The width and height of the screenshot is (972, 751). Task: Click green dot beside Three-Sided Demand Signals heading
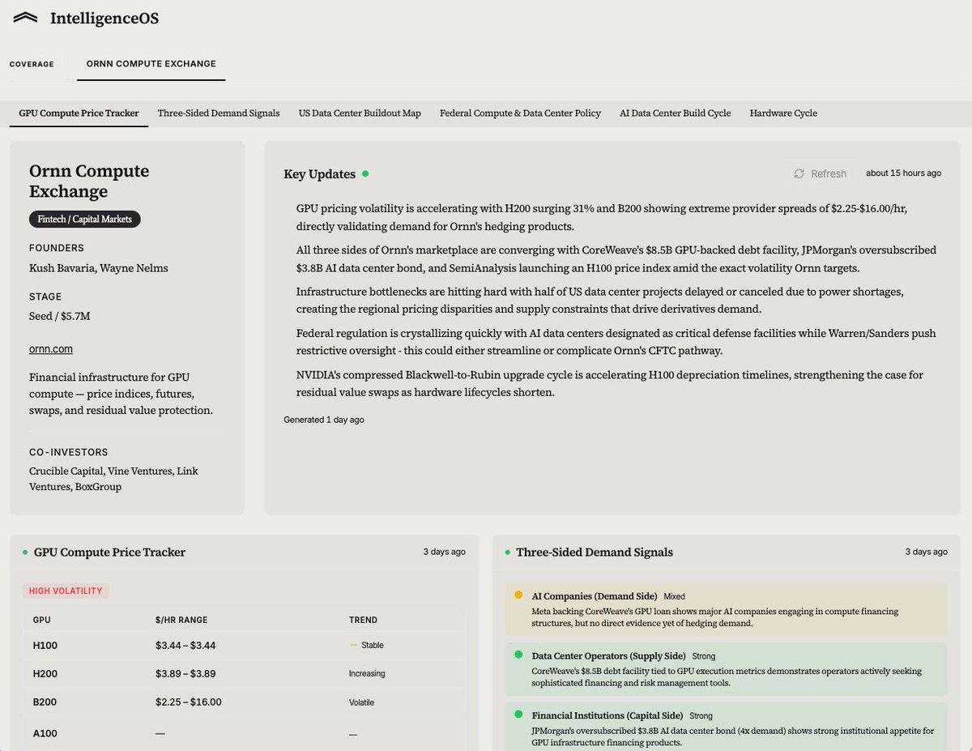pos(508,553)
